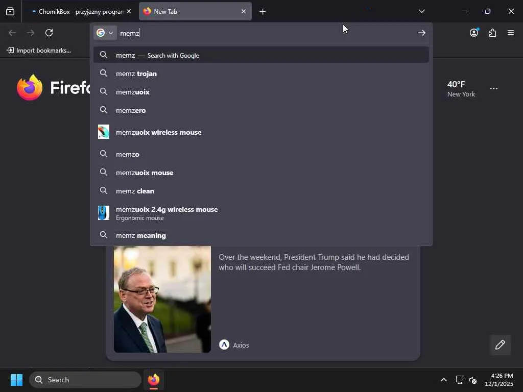Image resolution: width=523 pixels, height=392 pixels.
Task: Select 'memz — Search with Google' suggestion
Action: click(x=261, y=55)
